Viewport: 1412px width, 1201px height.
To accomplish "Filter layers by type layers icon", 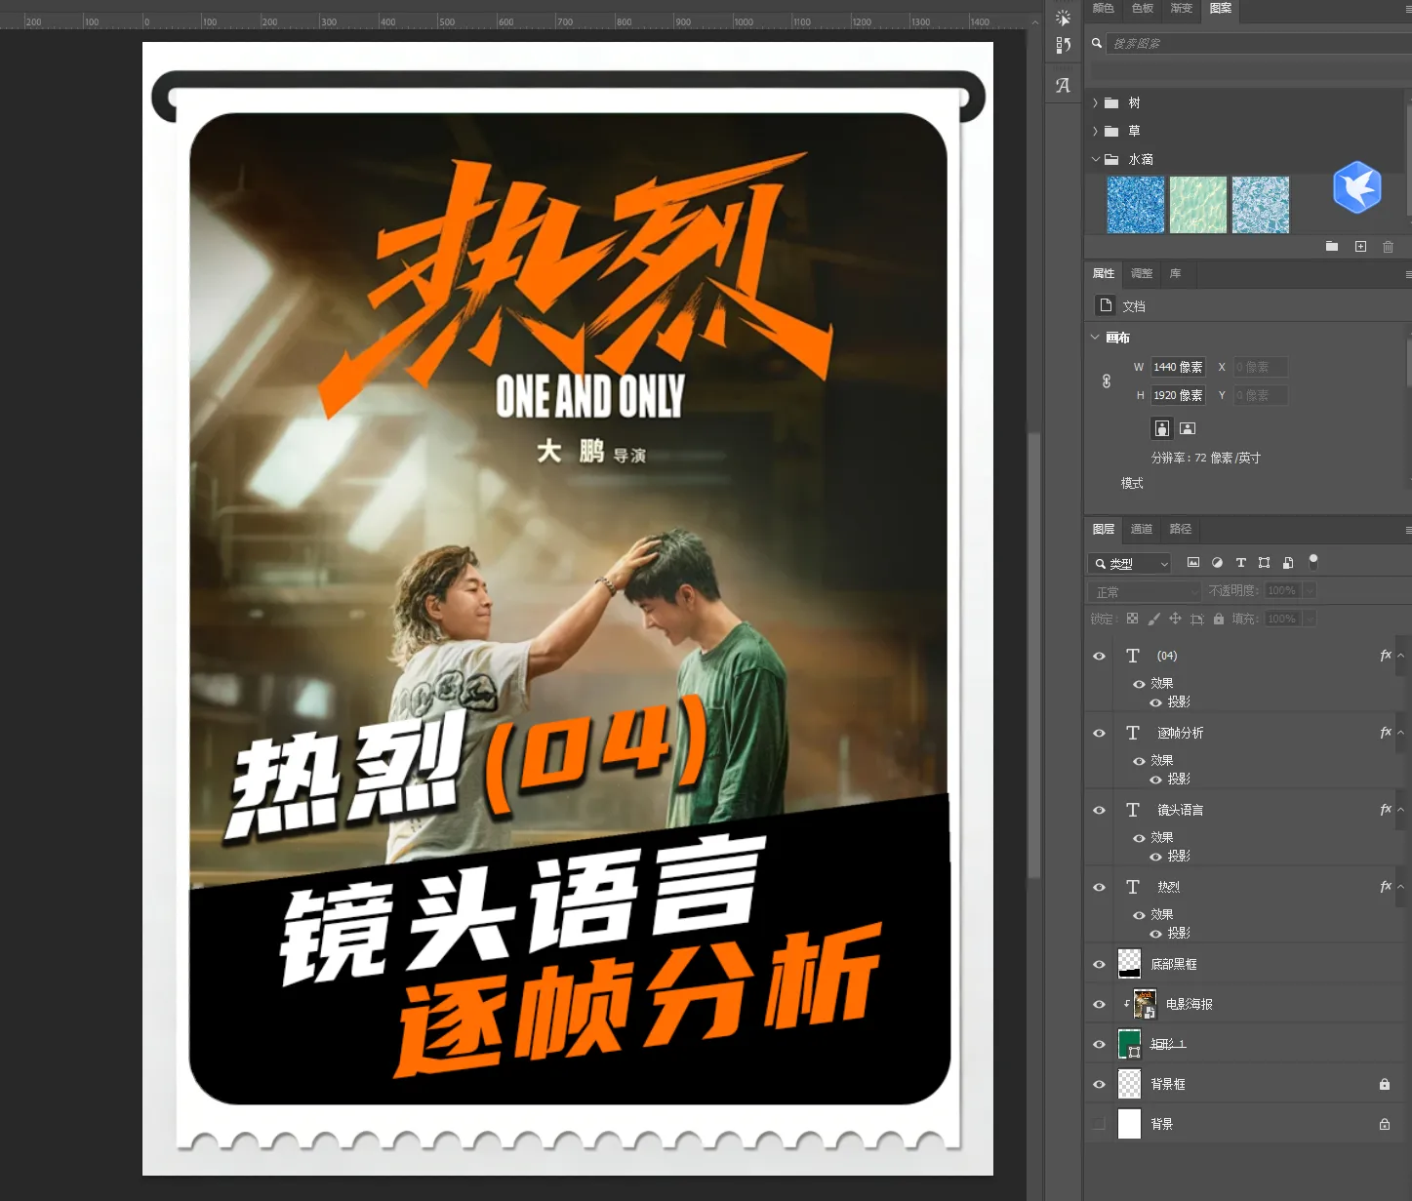I will coord(1240,563).
